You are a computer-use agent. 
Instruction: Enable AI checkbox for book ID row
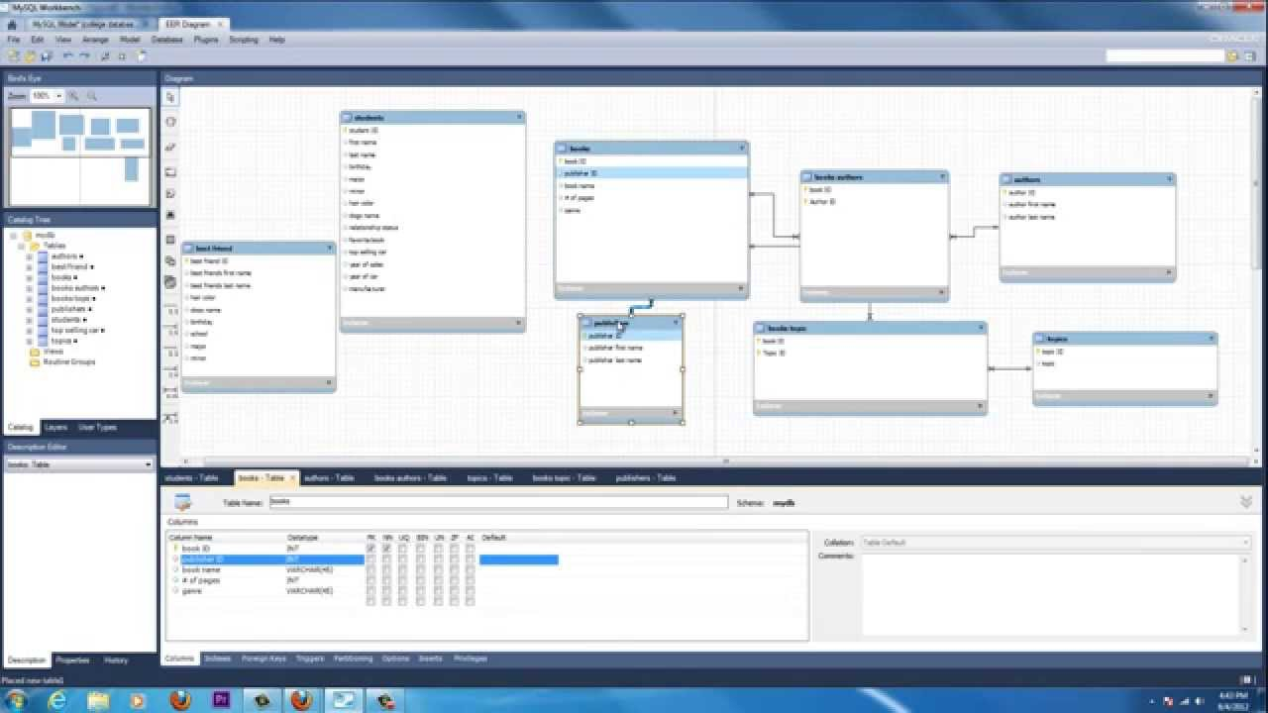coord(470,548)
